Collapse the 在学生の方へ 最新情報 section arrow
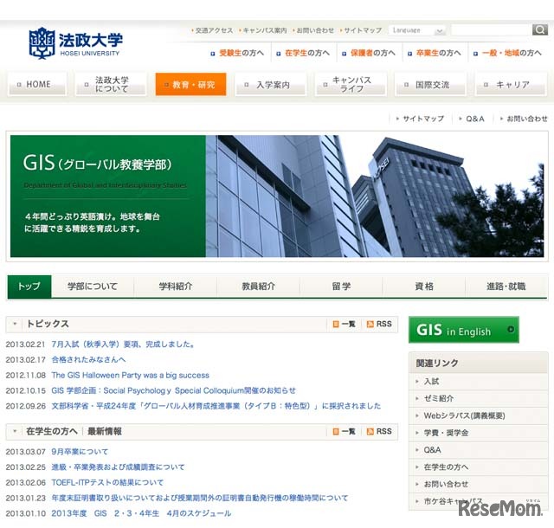The width and height of the screenshot is (554, 528). [x=15, y=431]
